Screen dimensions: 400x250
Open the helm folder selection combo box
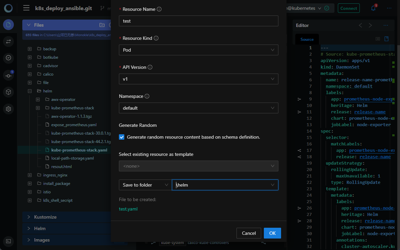point(225,185)
